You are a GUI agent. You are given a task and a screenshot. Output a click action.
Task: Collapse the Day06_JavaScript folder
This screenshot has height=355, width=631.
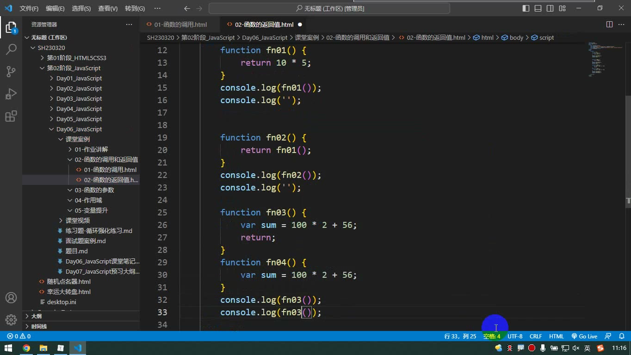pyautogui.click(x=79, y=129)
